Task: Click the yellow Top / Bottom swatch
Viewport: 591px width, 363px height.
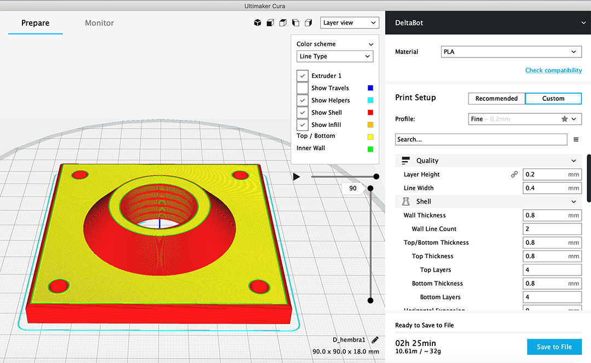Action: [370, 137]
